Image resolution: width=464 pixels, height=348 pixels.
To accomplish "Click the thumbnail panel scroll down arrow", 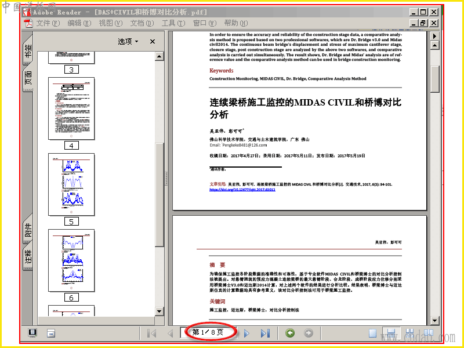I will pos(159,311).
